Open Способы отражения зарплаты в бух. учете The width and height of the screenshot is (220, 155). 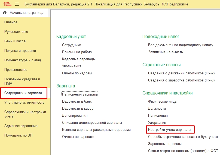183,137
